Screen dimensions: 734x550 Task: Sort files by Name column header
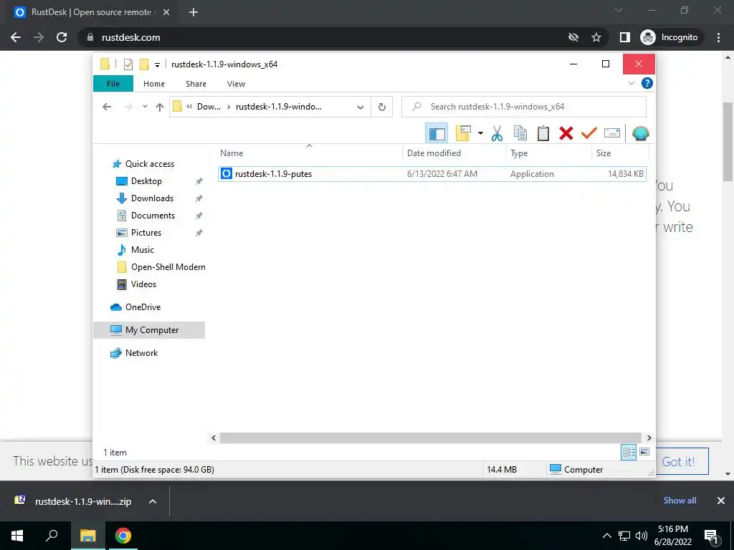click(x=310, y=153)
